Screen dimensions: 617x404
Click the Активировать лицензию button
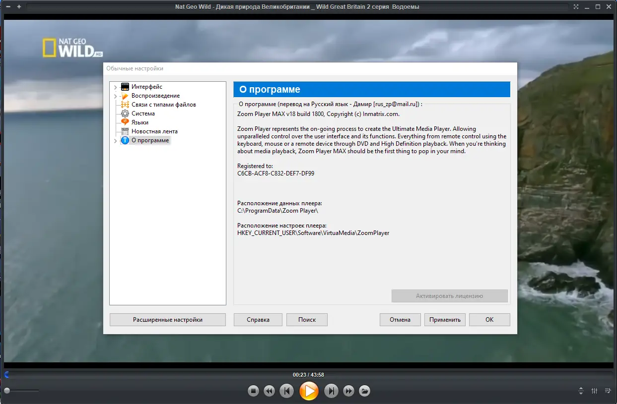coord(449,296)
